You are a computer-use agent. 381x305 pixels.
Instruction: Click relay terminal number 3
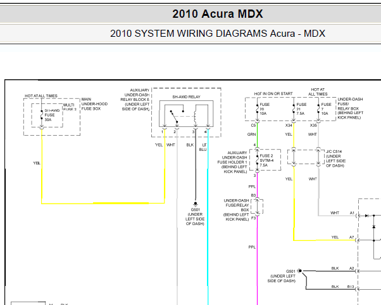[194, 132]
